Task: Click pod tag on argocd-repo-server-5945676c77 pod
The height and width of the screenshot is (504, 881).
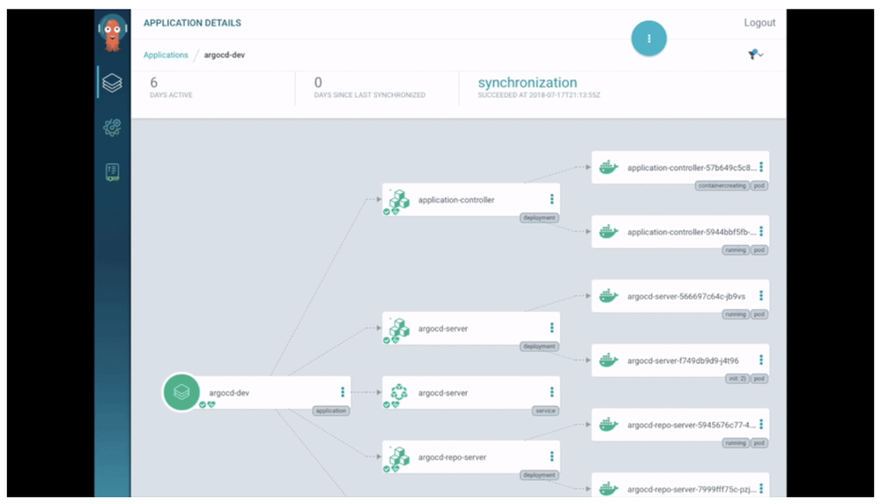Action: 759,443
